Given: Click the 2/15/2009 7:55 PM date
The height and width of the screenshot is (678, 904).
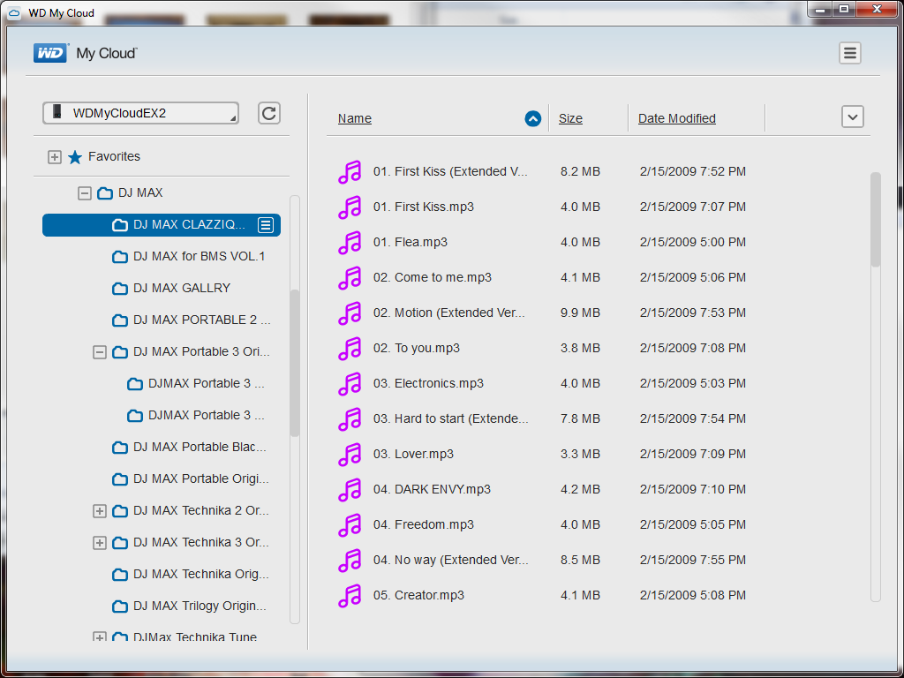Looking at the screenshot, I should click(692, 560).
